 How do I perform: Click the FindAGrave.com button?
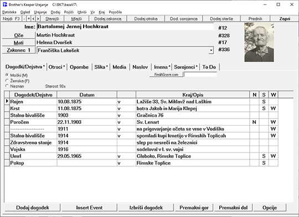(x=166, y=75)
